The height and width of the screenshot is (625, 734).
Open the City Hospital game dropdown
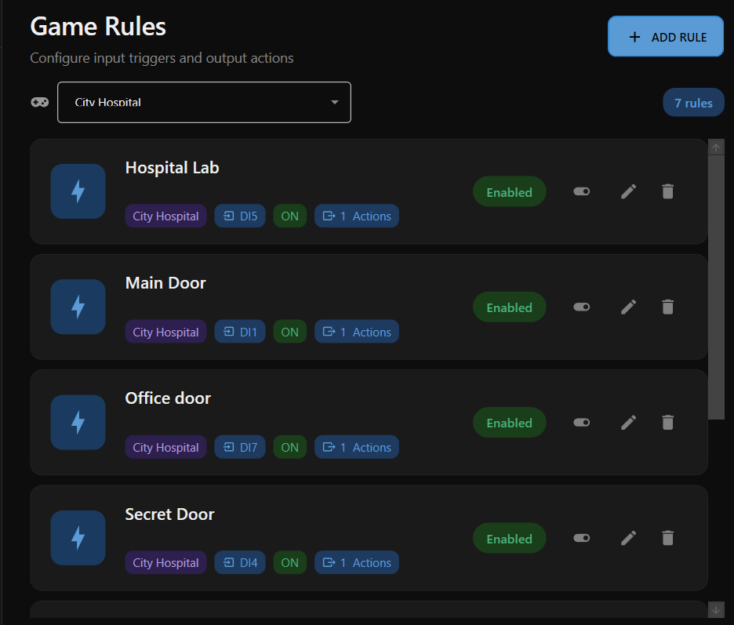204,102
